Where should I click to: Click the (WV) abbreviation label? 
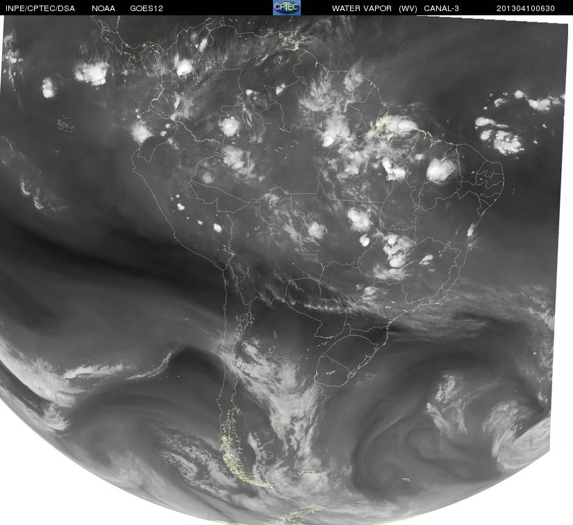point(408,8)
